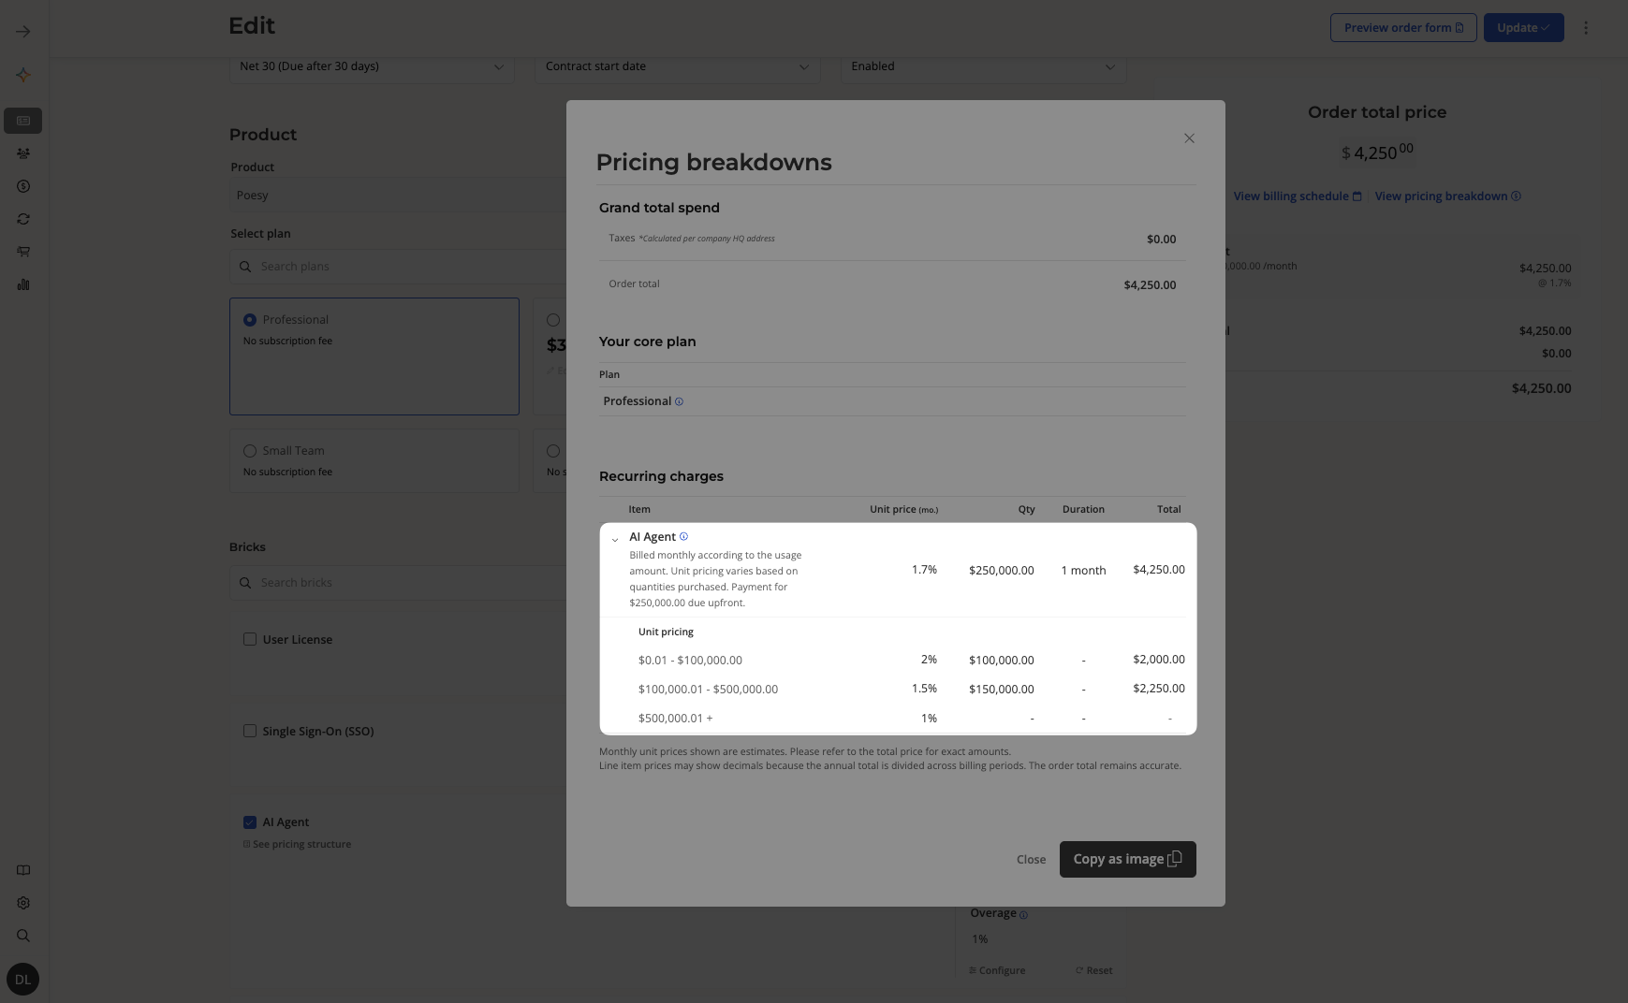Screen dimensions: 1628x1003
Task: Click the Configure link under Overage
Action: (997, 970)
